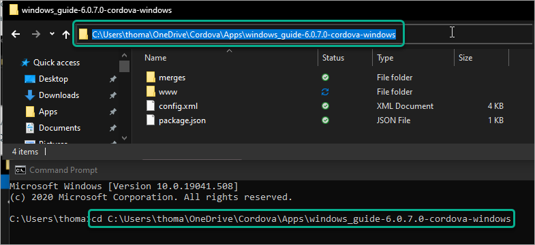Click navigation pane scrollbar down arrow
535x245 pixels.
point(124,138)
